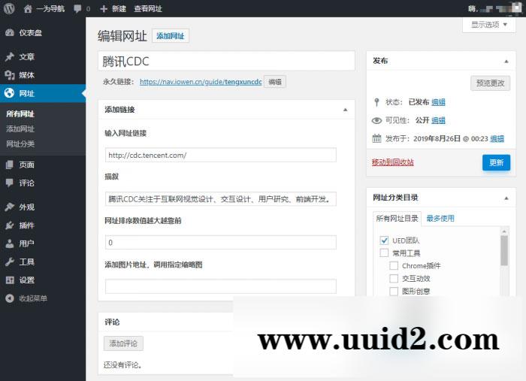Viewport: 526px width, 381px height.
Task: Click the 网址 globe icon
Action: 9,93
